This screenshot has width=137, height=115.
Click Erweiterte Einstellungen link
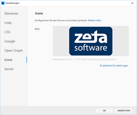click(114, 66)
